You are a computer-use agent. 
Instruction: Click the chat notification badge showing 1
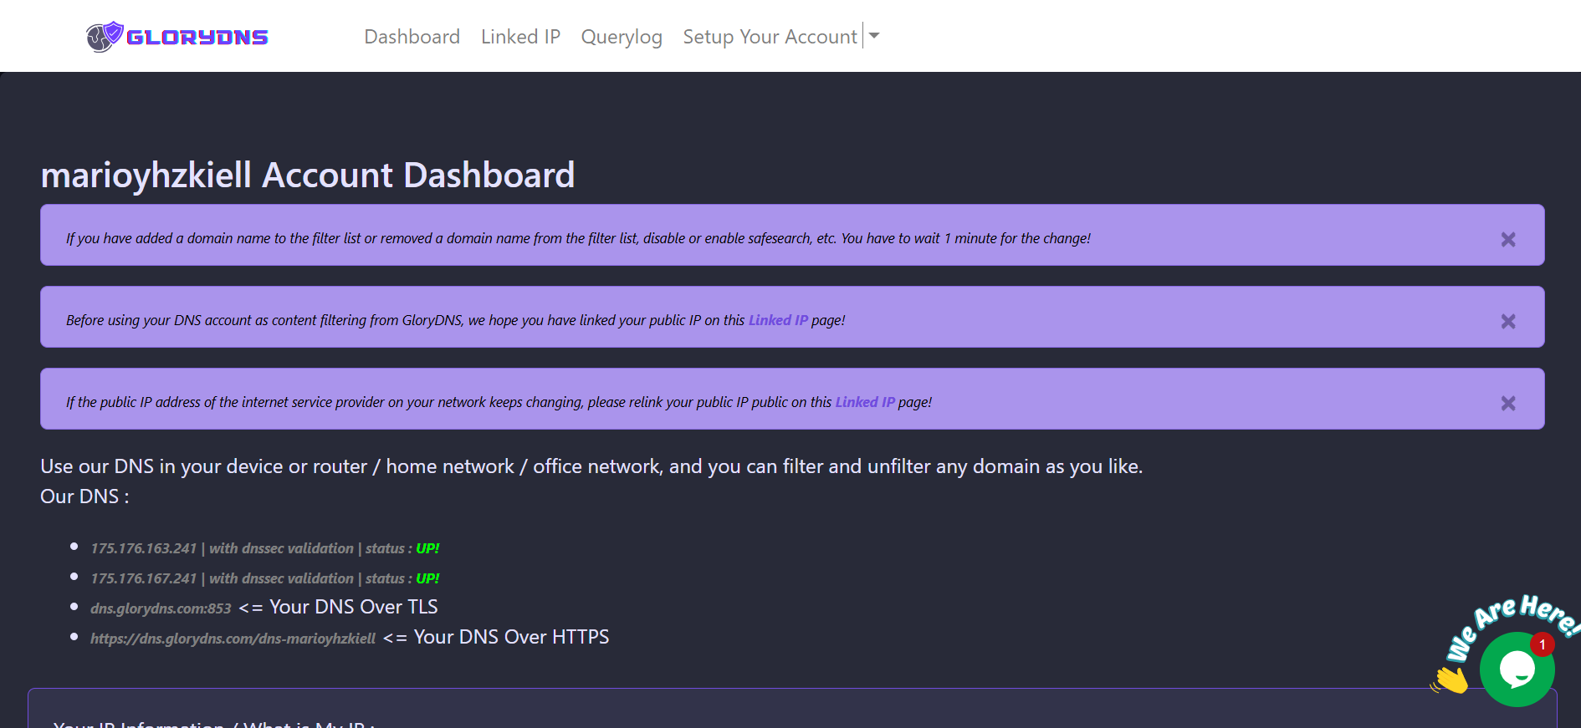tap(1543, 644)
